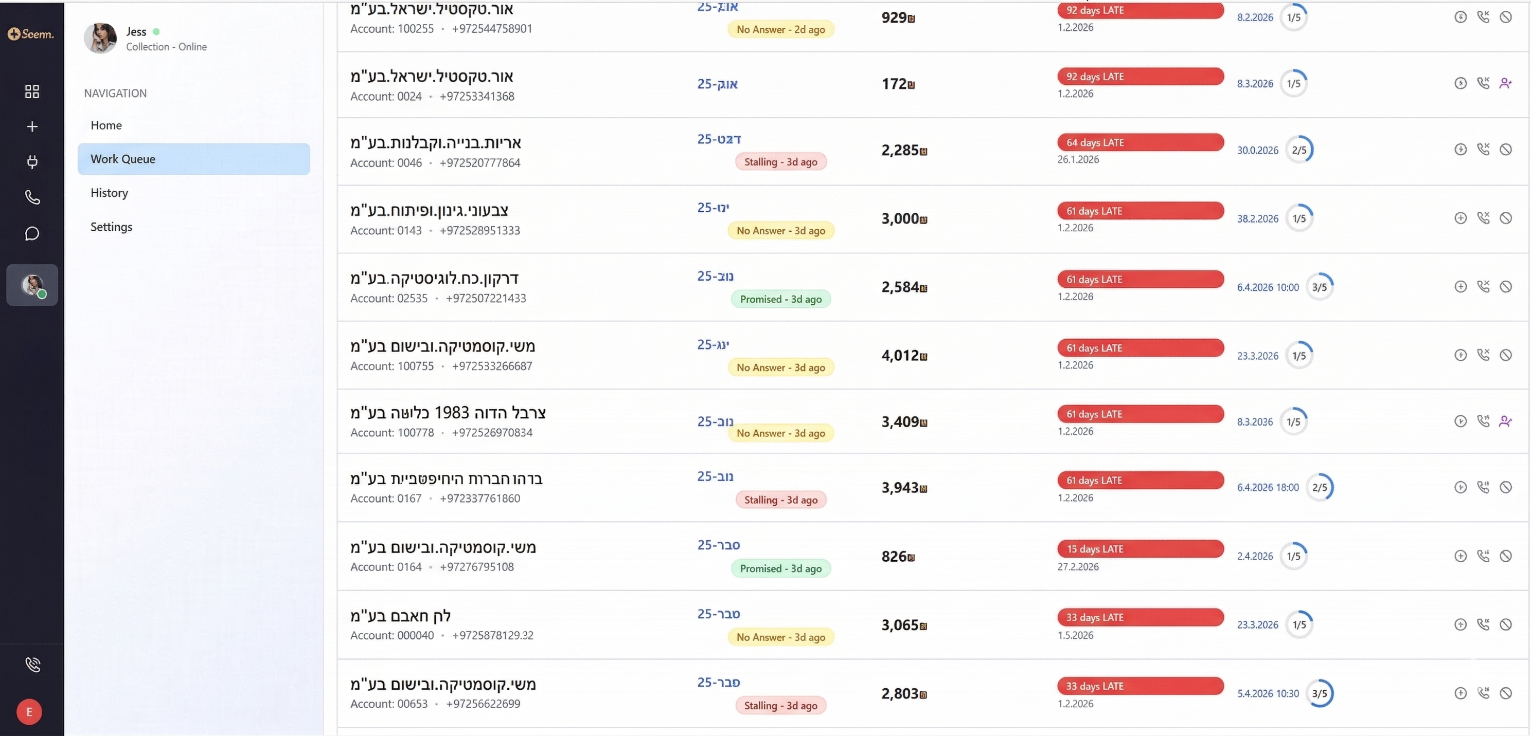This screenshot has height=736, width=1531.
Task: Click the purple add-person icon for account 100778
Action: (1506, 421)
